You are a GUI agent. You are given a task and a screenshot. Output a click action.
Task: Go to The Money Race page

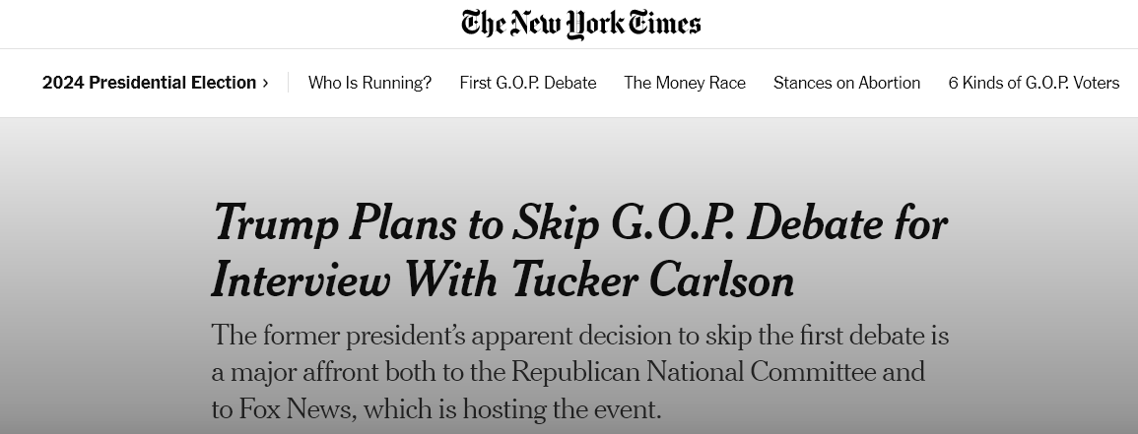[x=685, y=83]
